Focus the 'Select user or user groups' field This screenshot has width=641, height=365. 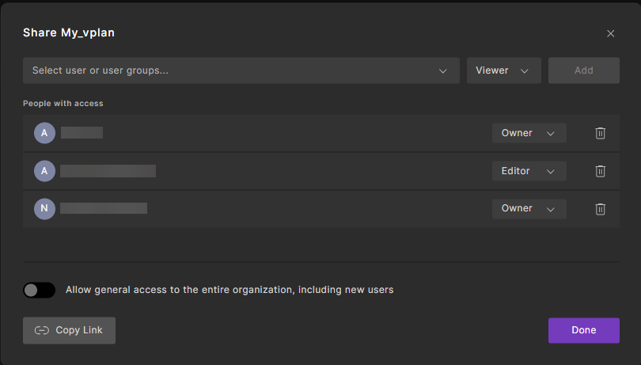229,70
